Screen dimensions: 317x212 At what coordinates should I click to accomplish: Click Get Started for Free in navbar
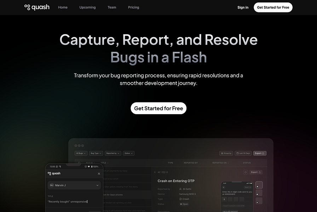click(273, 7)
